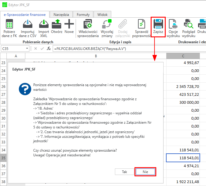The image size is (206, 186).
Task: Open Właściwości sprawozdania settings
Action: coord(88,24)
